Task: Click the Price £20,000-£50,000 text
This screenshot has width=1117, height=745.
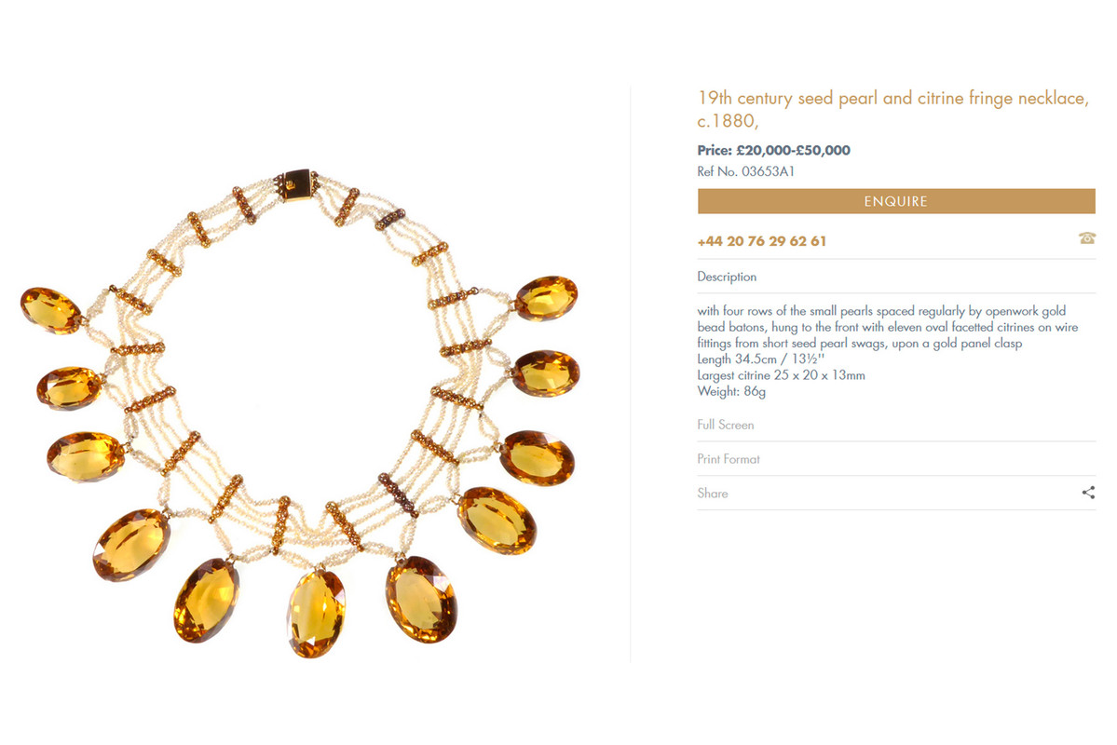Action: tap(773, 150)
